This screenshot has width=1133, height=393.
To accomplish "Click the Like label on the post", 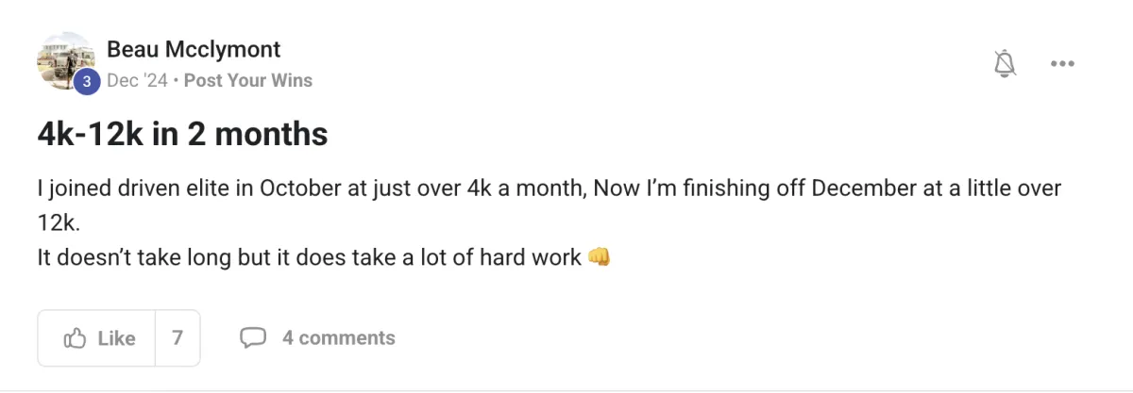I will pos(117,338).
